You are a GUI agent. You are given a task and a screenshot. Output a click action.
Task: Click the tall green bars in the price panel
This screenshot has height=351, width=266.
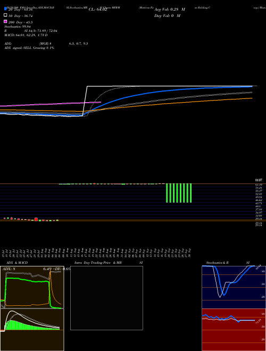[179, 193]
